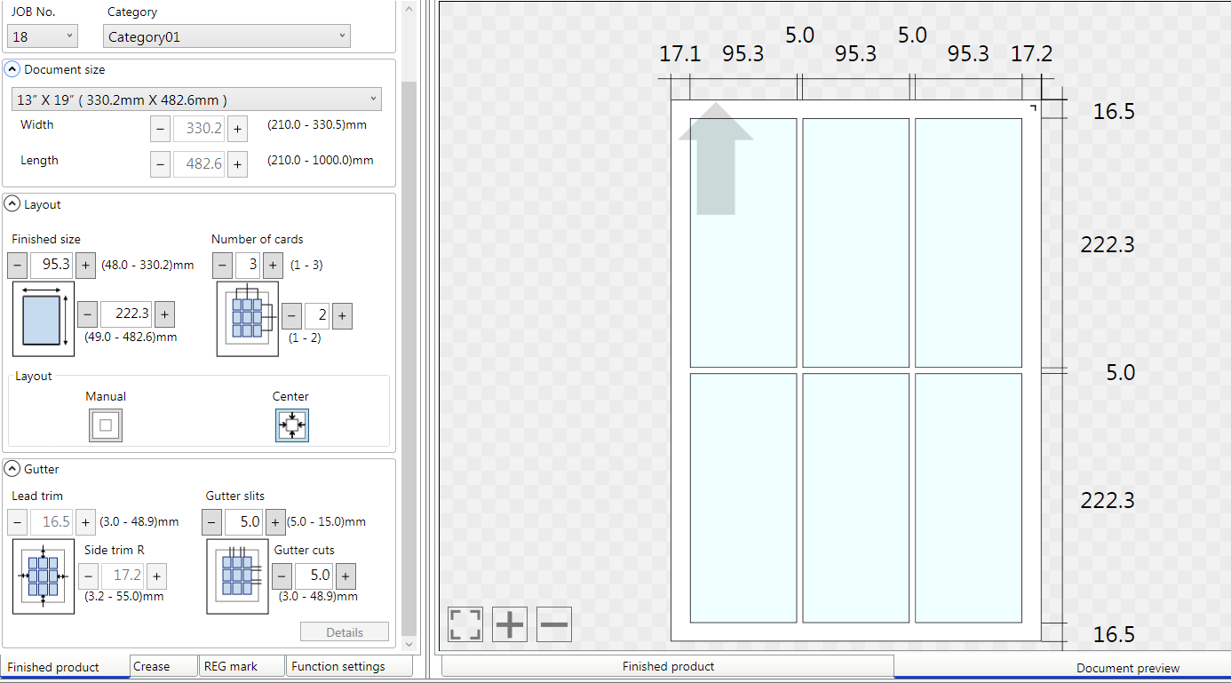Screen dimensions: 1231x683
Task: Click the number of cards diagram icon
Action: [x=248, y=320]
